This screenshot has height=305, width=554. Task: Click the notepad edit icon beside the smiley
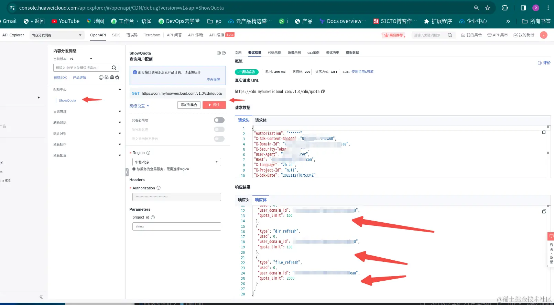point(107,78)
